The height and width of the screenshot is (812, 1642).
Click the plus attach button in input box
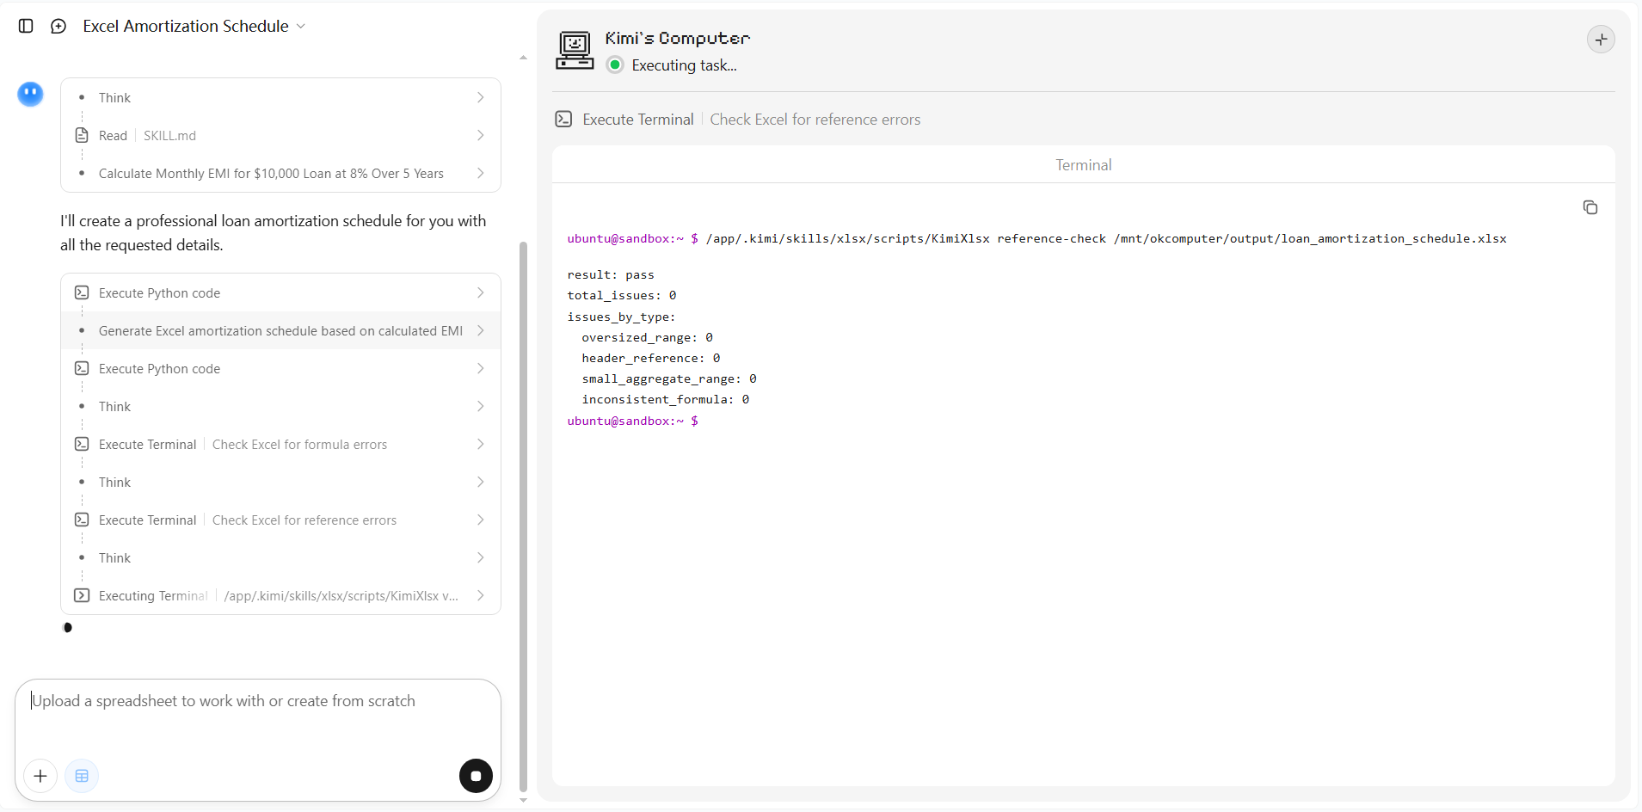point(40,776)
